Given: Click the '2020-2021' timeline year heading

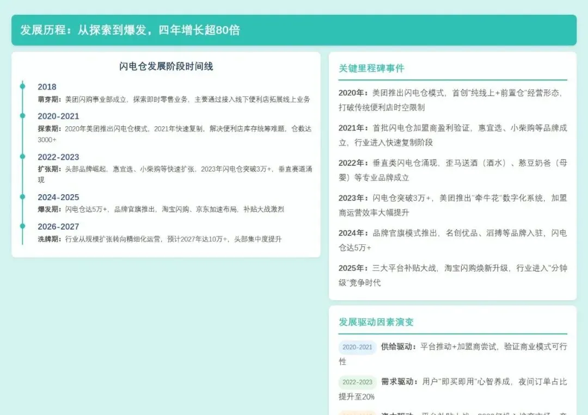Looking at the screenshot, I should (58, 116).
